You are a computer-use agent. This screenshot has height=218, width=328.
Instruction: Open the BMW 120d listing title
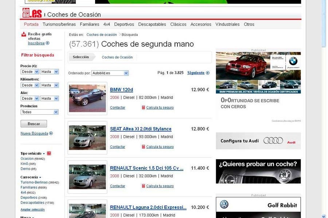(x=121, y=89)
